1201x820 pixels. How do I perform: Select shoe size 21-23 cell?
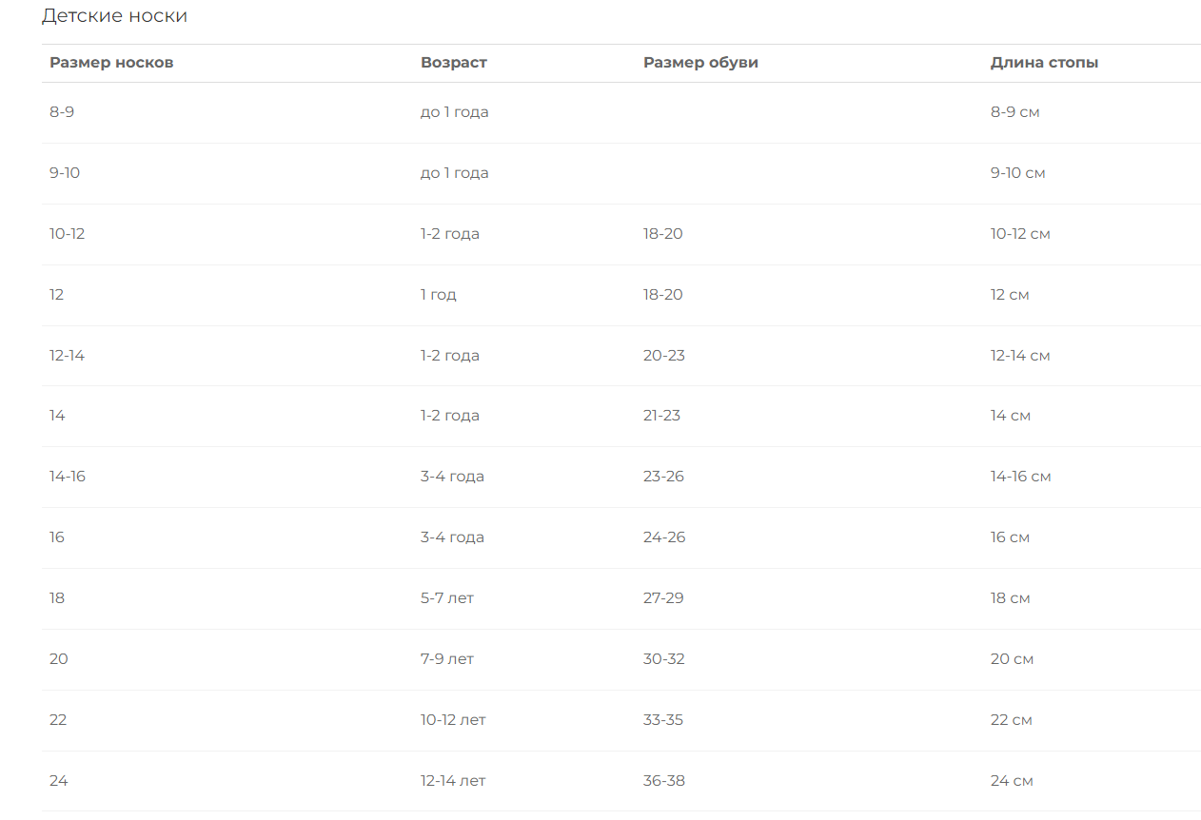point(662,416)
